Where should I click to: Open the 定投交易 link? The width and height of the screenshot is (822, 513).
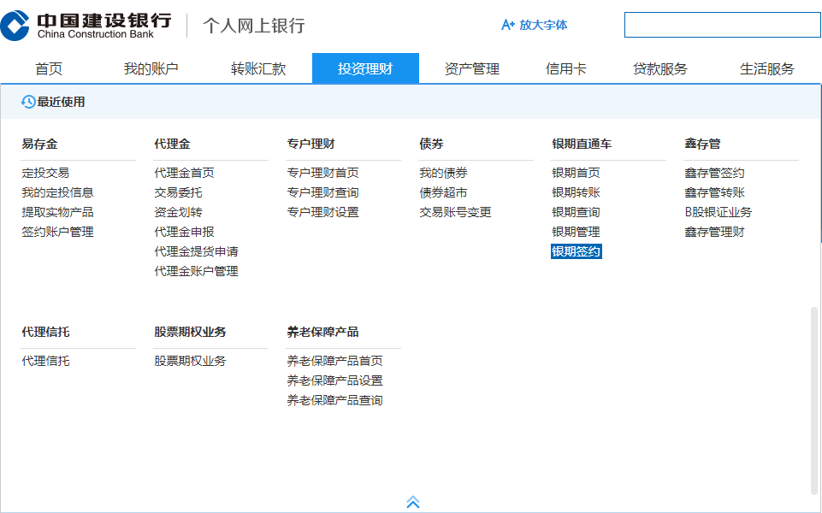click(x=45, y=173)
